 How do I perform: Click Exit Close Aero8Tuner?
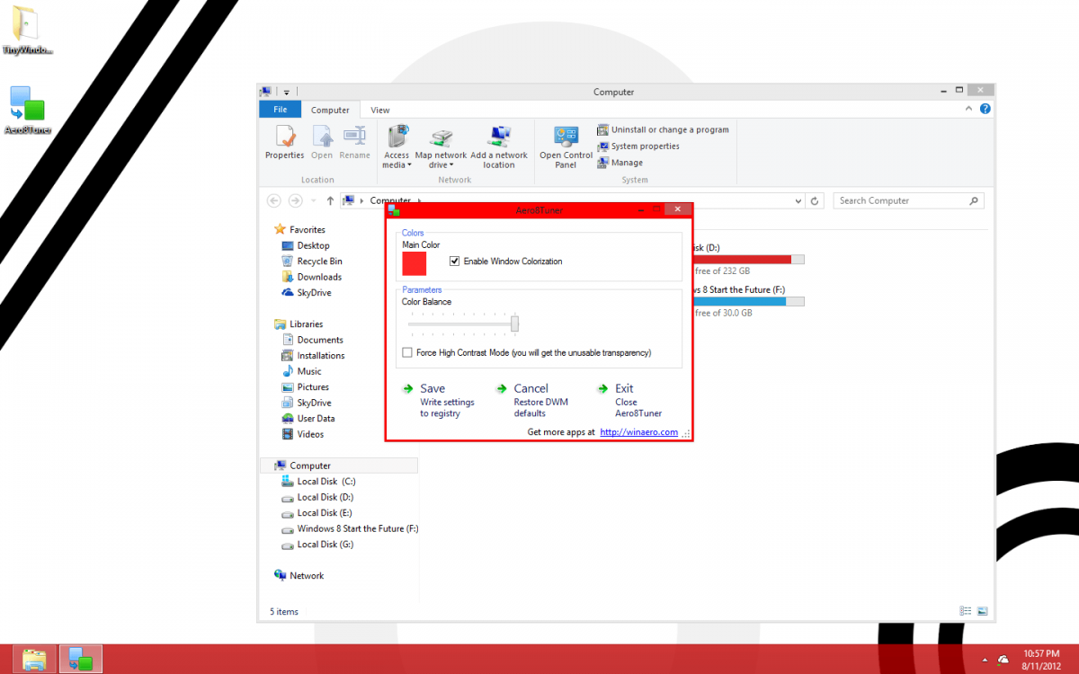click(629, 401)
